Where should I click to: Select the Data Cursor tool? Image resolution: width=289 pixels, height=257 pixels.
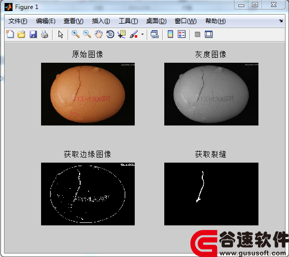pos(122,34)
